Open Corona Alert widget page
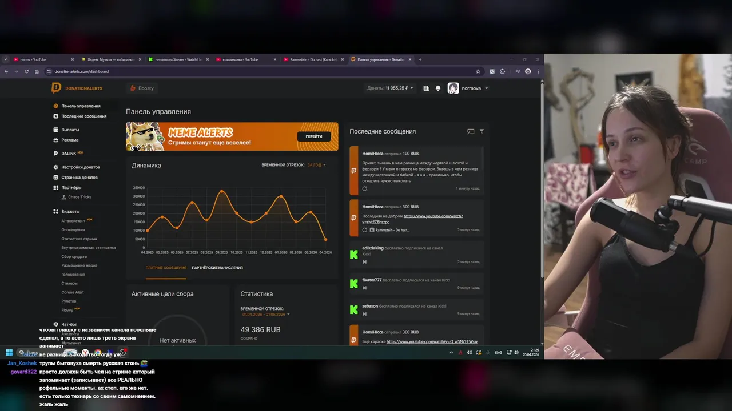Viewport: 732px width, 411px height. (73, 292)
